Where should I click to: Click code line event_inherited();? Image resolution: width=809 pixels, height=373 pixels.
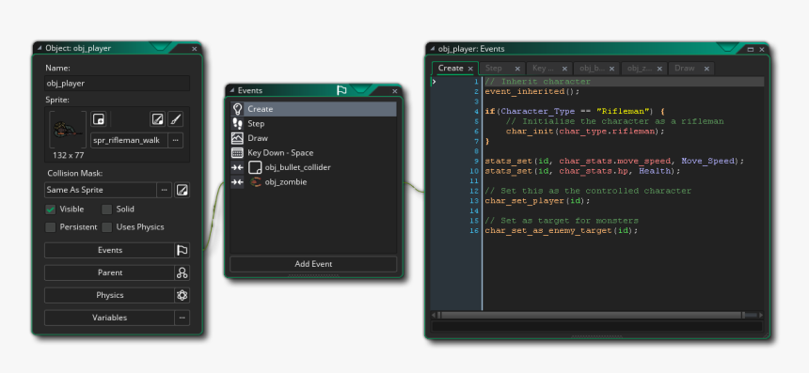coord(532,91)
